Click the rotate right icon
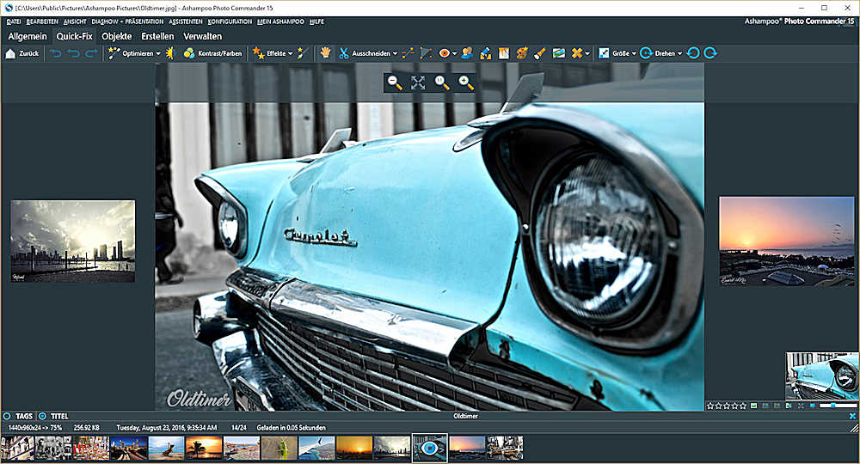 [x=710, y=53]
